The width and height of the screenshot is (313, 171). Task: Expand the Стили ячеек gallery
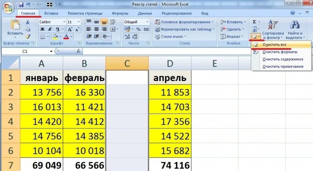[x=170, y=37]
